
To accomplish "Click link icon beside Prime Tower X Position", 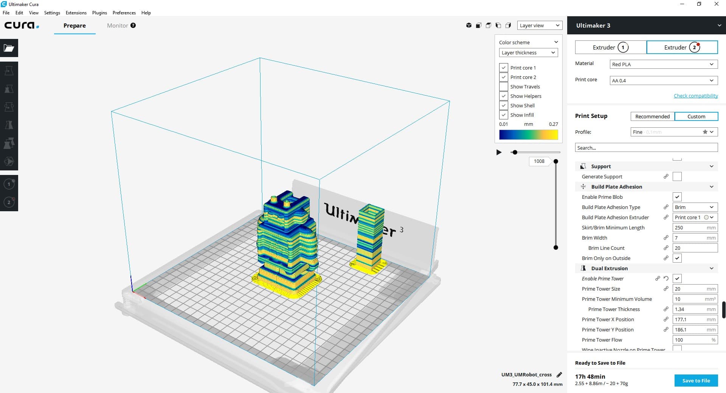I will 666,319.
